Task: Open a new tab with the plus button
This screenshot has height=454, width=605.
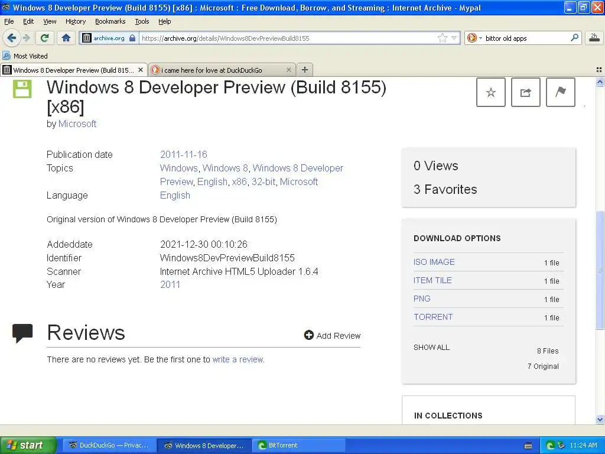Action: (x=305, y=70)
